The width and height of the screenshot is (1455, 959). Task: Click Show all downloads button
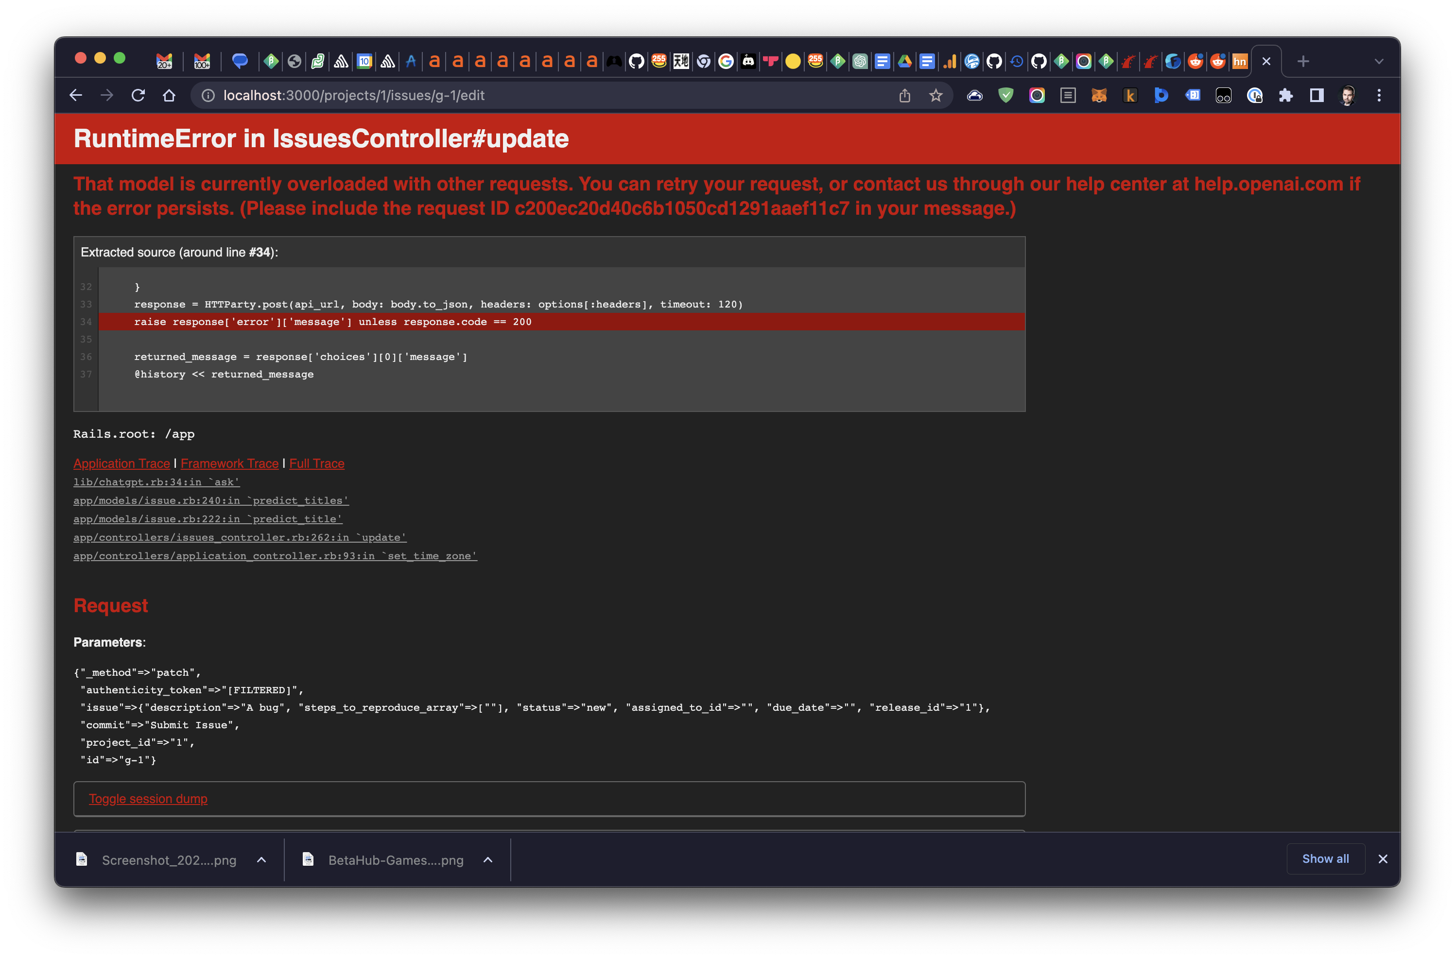(x=1325, y=859)
